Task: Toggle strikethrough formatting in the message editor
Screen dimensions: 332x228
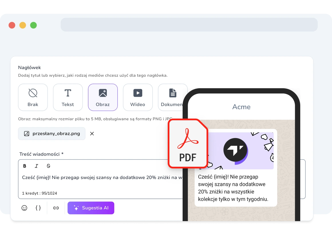Action: pyautogui.click(x=48, y=166)
